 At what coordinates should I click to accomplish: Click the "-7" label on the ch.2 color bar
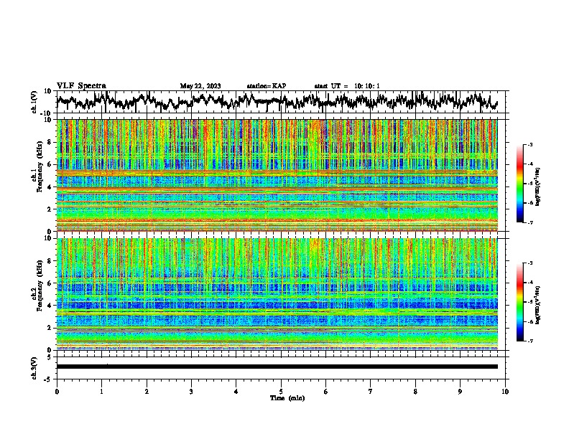click(529, 341)
